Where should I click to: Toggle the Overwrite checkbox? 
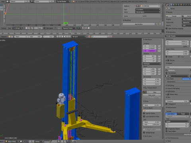167,70
